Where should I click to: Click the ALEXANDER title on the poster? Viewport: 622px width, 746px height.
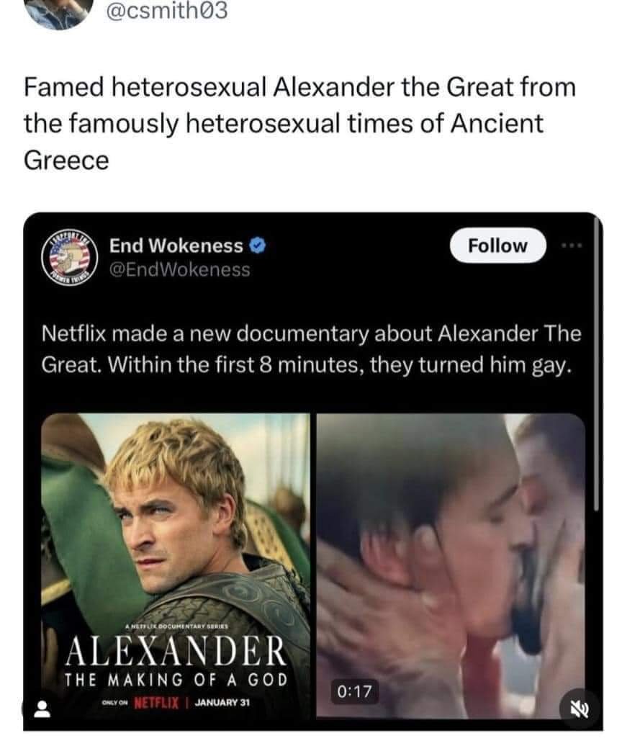pos(176,651)
